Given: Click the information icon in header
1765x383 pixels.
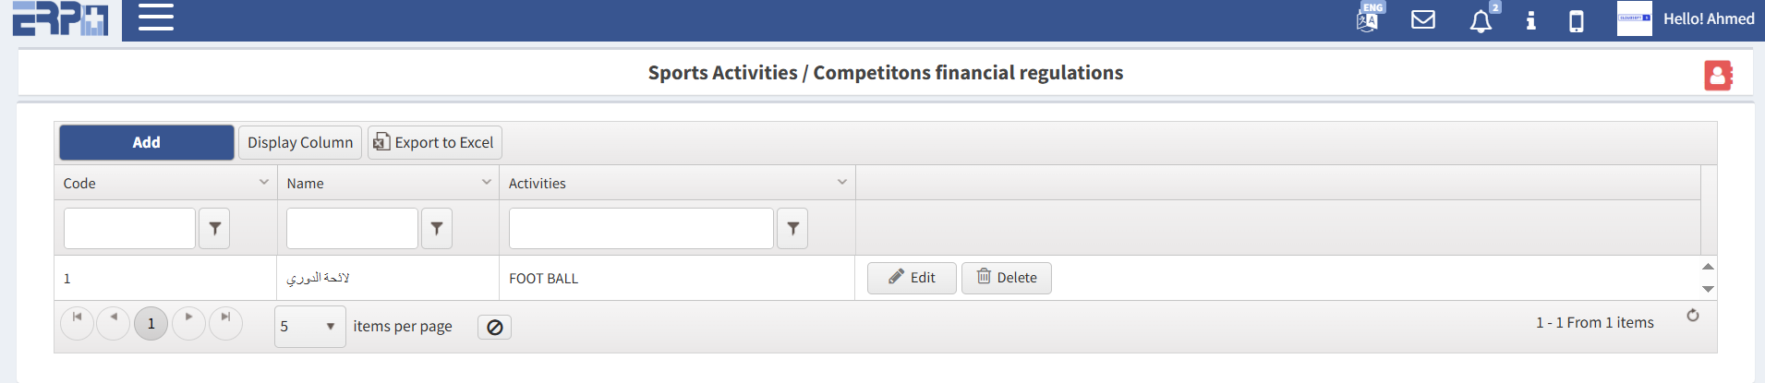Looking at the screenshot, I should click(x=1530, y=20).
